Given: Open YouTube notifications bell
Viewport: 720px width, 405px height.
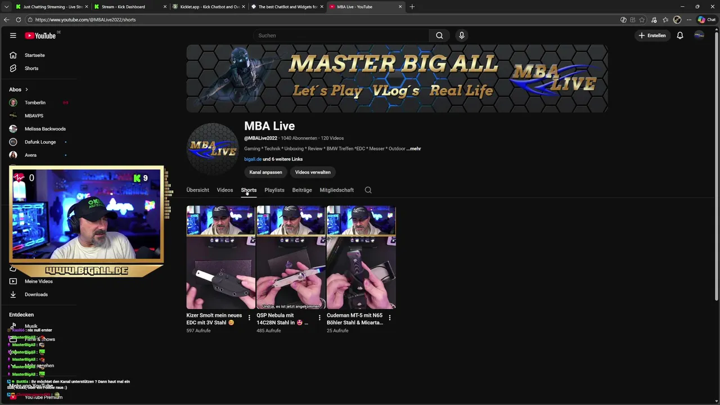Looking at the screenshot, I should pyautogui.click(x=680, y=35).
